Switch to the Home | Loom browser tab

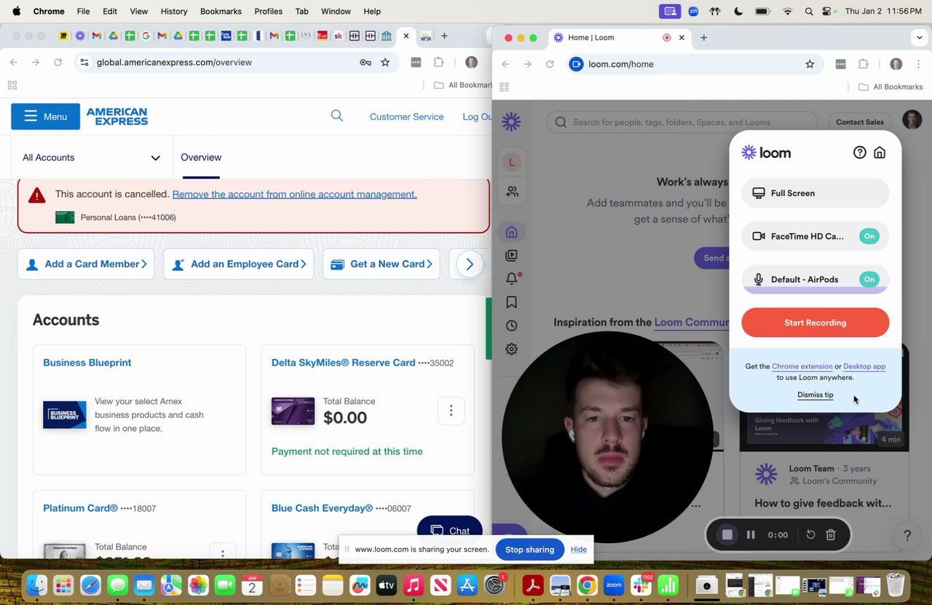[x=620, y=37]
